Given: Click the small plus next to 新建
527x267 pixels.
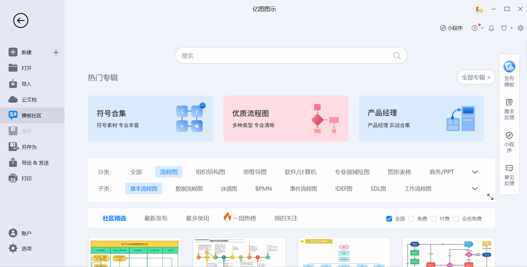Looking at the screenshot, I should click(56, 53).
